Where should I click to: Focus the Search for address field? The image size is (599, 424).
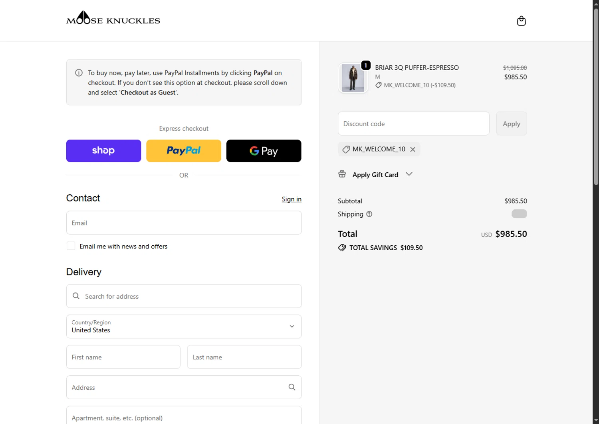[184, 296]
